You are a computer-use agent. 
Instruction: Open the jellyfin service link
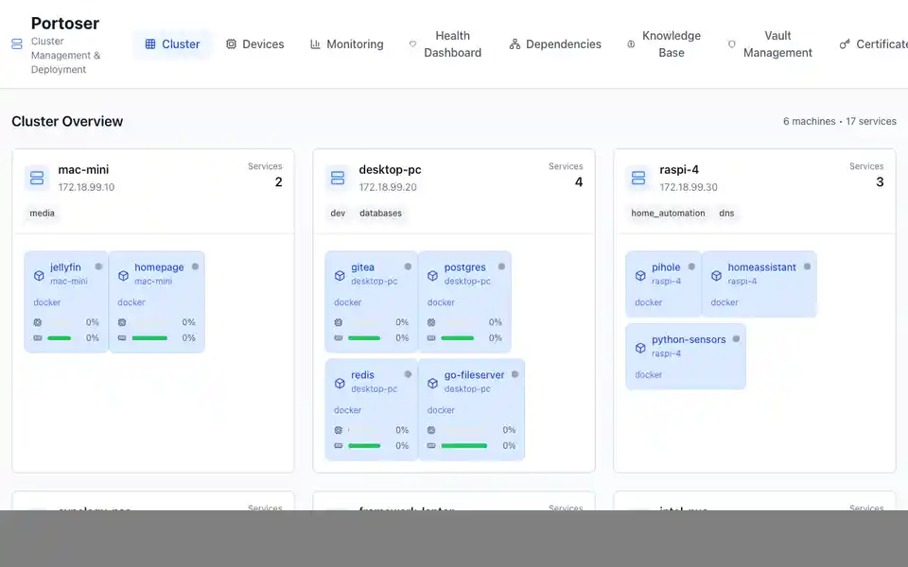click(x=65, y=267)
